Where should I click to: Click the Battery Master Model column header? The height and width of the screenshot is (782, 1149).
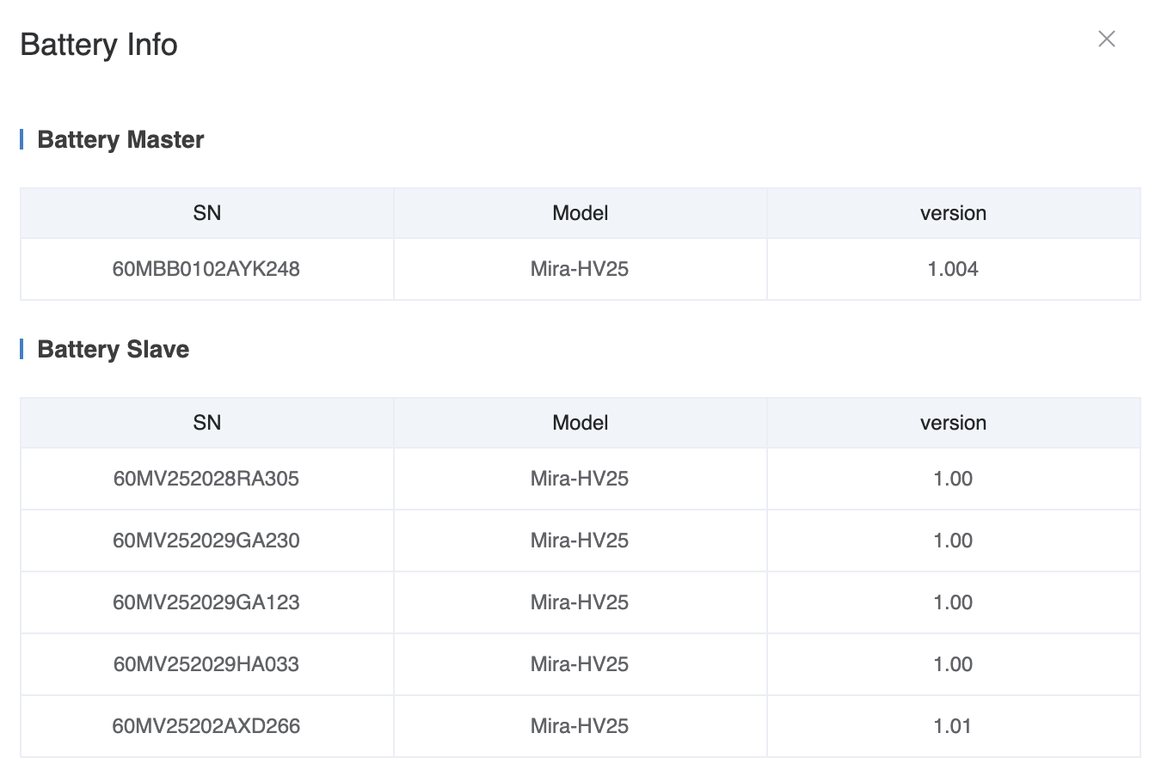pos(580,213)
